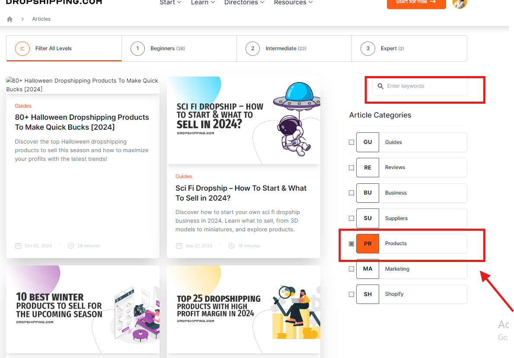514x358 pixels.
Task: Select the Beginners (38) tab
Action: tap(179, 48)
